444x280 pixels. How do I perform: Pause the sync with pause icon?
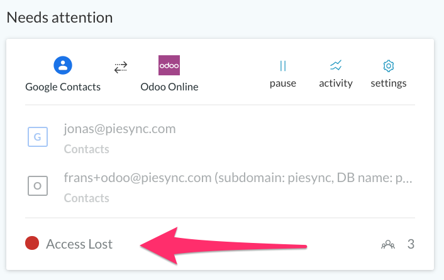coord(283,66)
